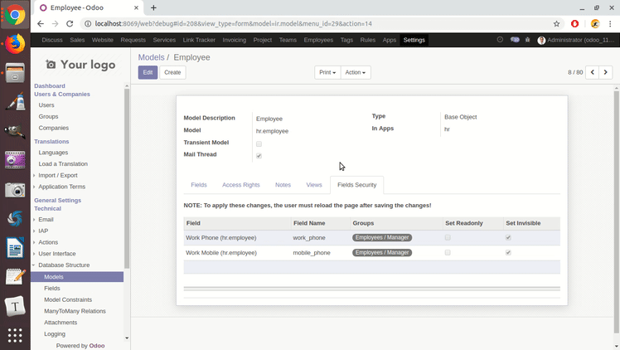Go back in browser history
The height and width of the screenshot is (350, 620).
41,24
